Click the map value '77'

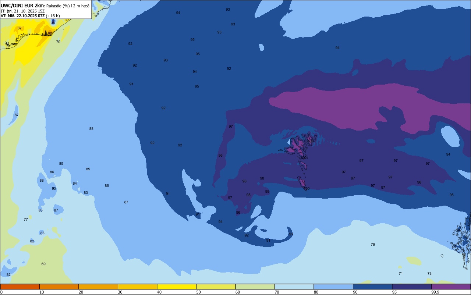[26, 219]
